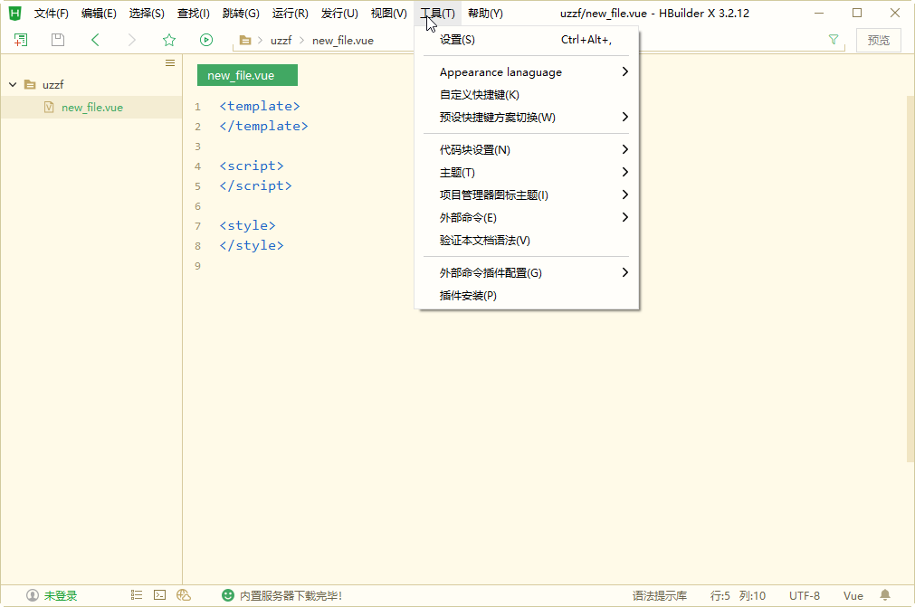The width and height of the screenshot is (915, 607).
Task: Collapse the uzzf project tree node
Action: pos(13,84)
